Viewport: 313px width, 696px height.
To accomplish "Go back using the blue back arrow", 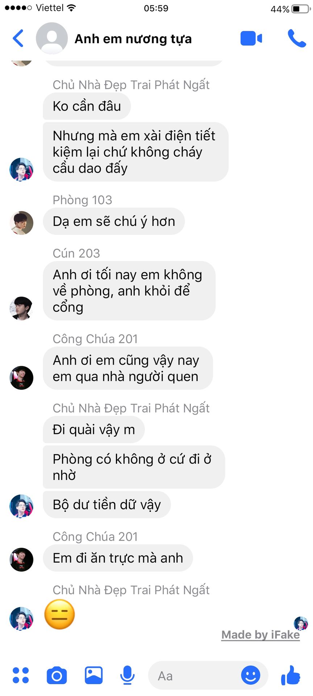I will tap(18, 38).
